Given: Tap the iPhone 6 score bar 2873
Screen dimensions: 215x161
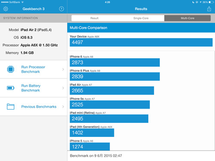Looking at the screenshot, I should 115,62.
